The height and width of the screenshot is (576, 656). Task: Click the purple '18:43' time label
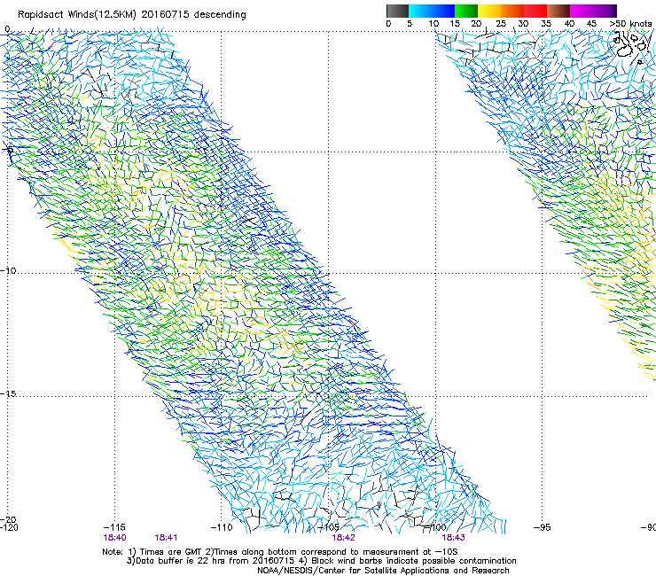coord(454,538)
